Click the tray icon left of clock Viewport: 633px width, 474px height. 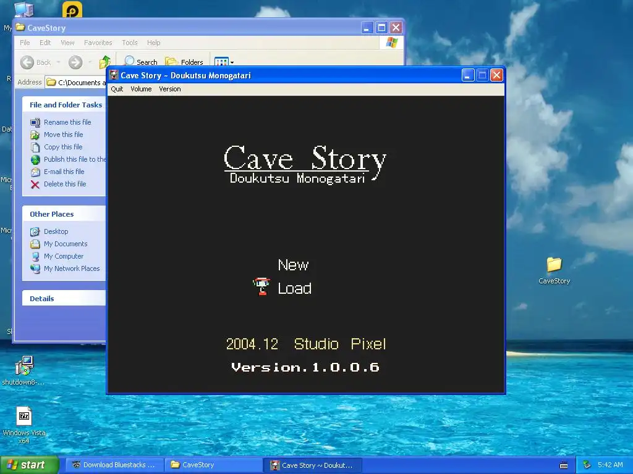(587, 465)
